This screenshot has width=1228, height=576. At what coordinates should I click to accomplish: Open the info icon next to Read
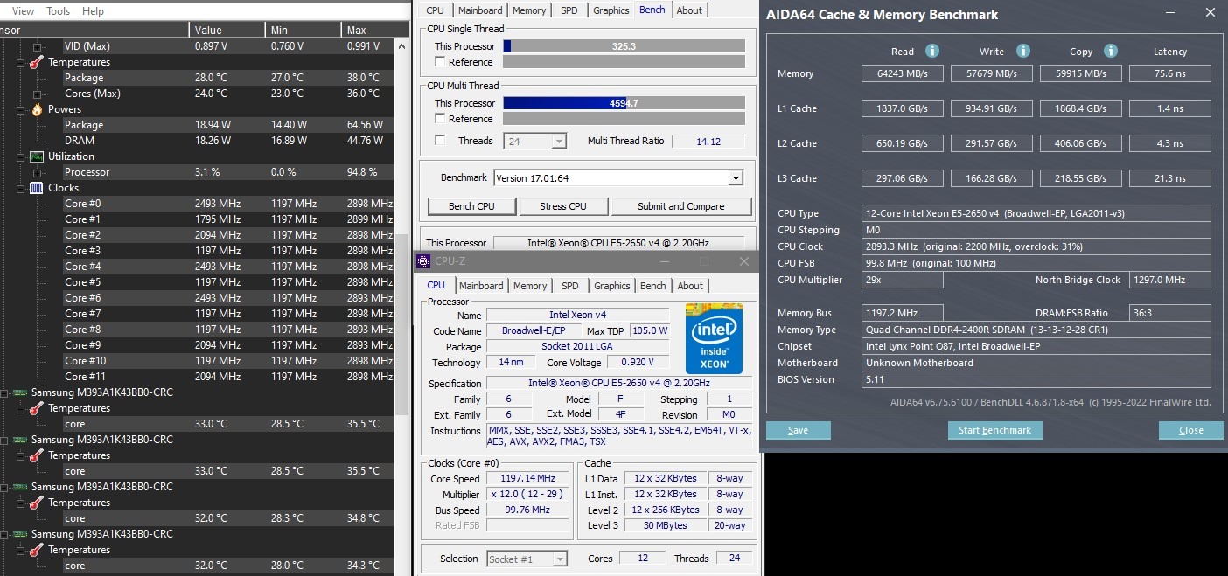tap(932, 52)
